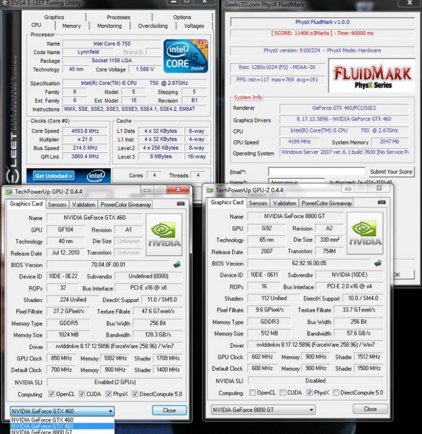Click the Core Speed value 4503.8 MHz
This screenshot has height=434, width=422.
[85, 131]
